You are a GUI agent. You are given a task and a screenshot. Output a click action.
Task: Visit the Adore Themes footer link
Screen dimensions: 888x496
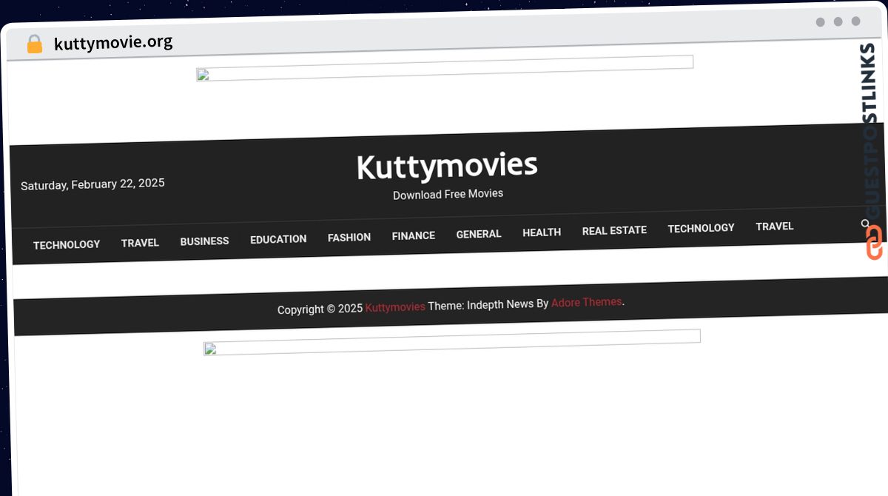point(587,302)
